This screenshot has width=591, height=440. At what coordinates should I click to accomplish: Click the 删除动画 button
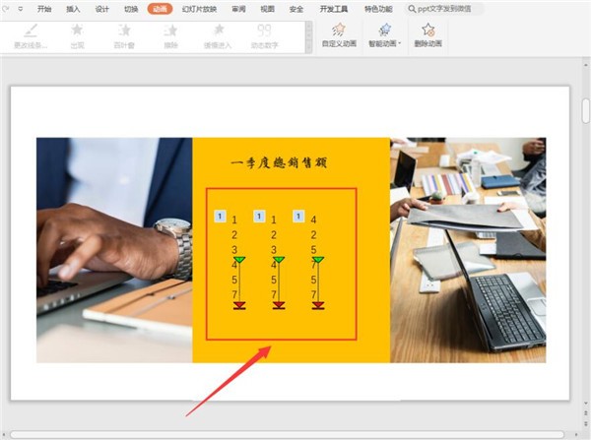point(427,35)
